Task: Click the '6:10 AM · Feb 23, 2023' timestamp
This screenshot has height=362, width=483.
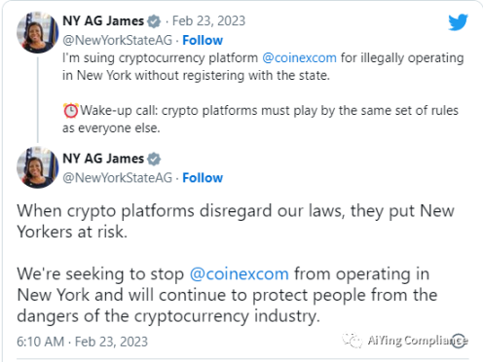Action: [83, 342]
